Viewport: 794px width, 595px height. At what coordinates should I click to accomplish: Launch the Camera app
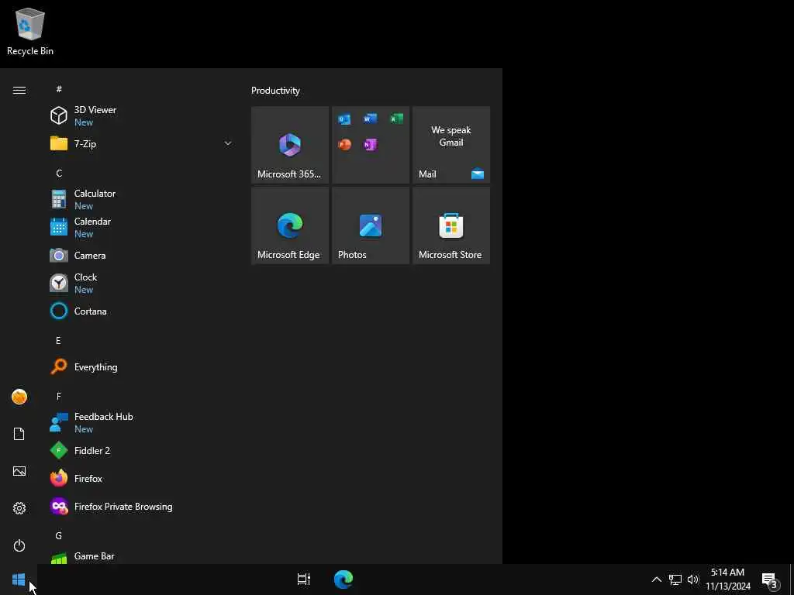142,255
